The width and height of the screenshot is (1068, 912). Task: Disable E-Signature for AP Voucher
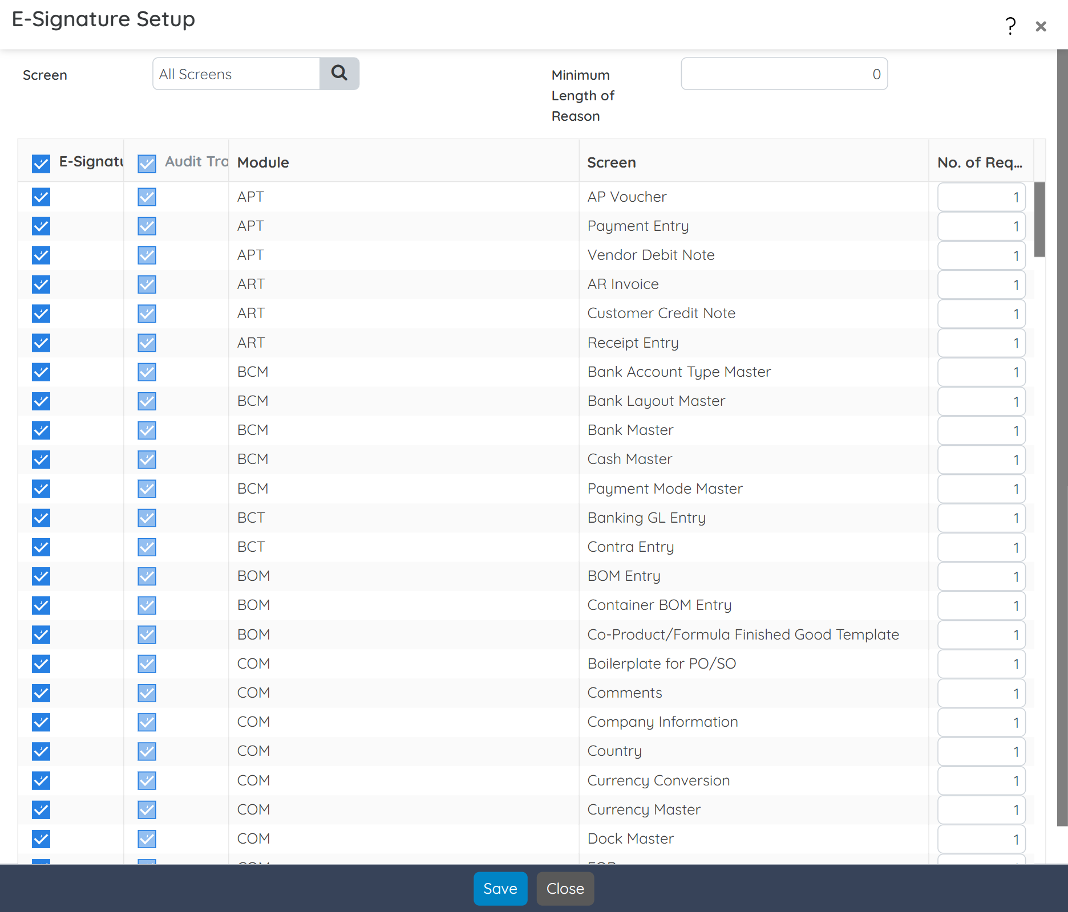[x=41, y=197]
